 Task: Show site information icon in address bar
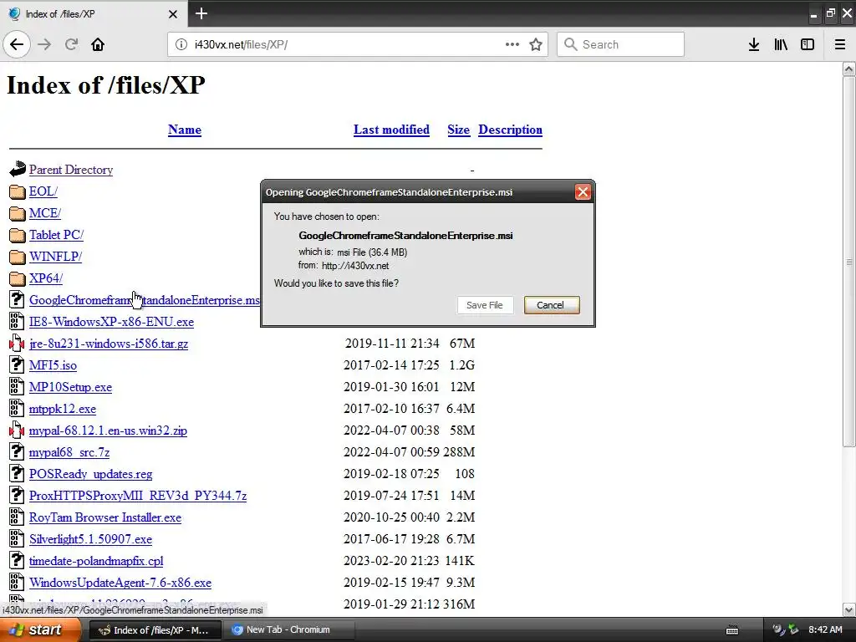click(x=181, y=45)
